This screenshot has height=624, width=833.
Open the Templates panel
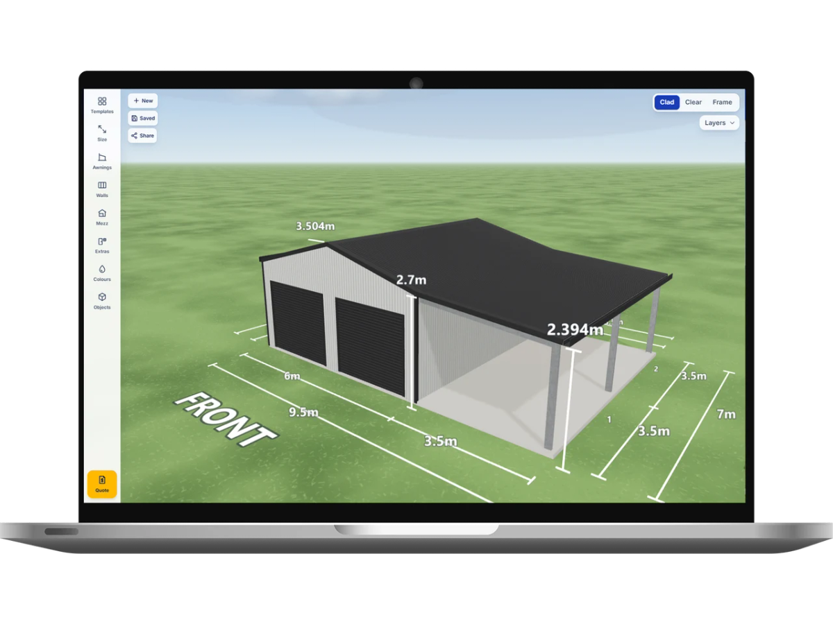(x=102, y=105)
